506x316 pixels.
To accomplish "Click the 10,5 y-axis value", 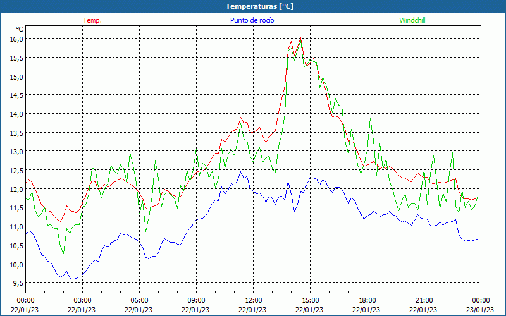I will tap(17, 245).
